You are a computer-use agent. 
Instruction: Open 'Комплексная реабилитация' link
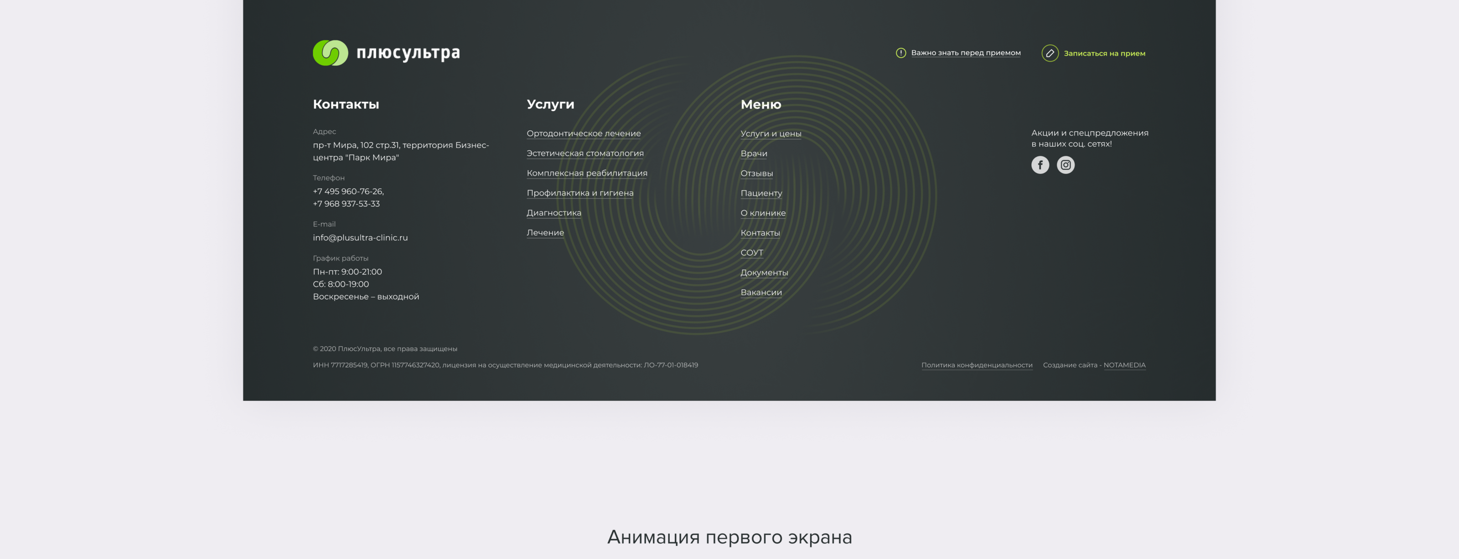click(587, 173)
